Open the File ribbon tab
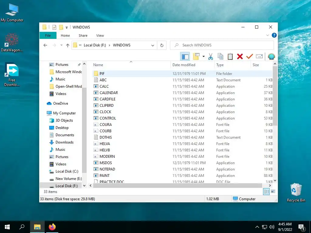The height and width of the screenshot is (233, 311). tap(48, 35)
